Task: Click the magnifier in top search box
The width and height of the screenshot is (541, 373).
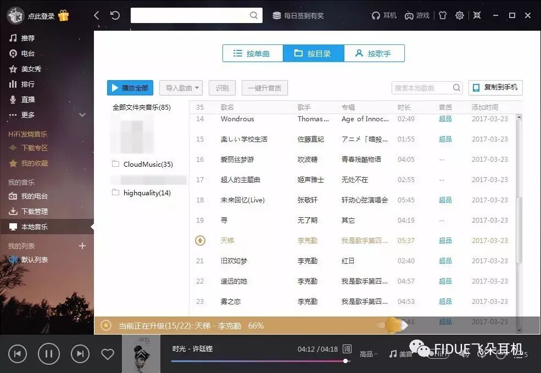Action: (x=254, y=15)
